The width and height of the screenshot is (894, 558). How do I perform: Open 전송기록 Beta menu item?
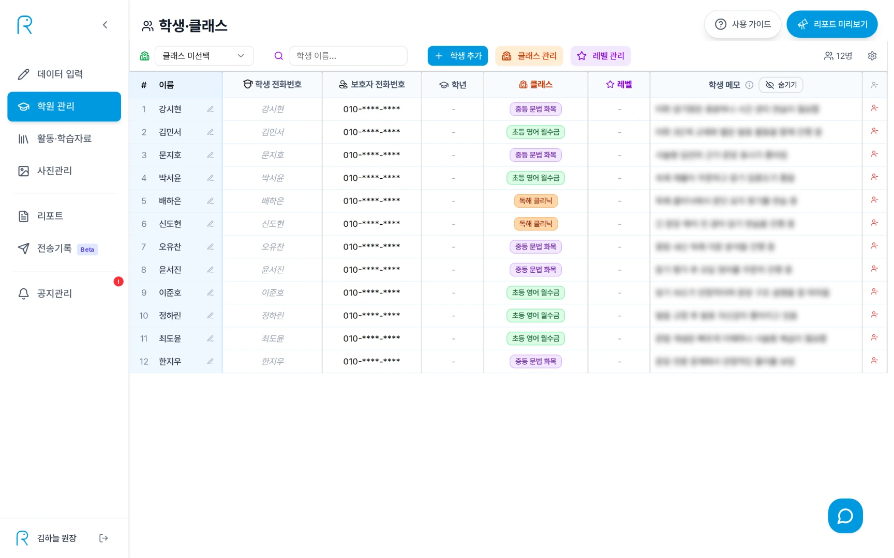[64, 249]
